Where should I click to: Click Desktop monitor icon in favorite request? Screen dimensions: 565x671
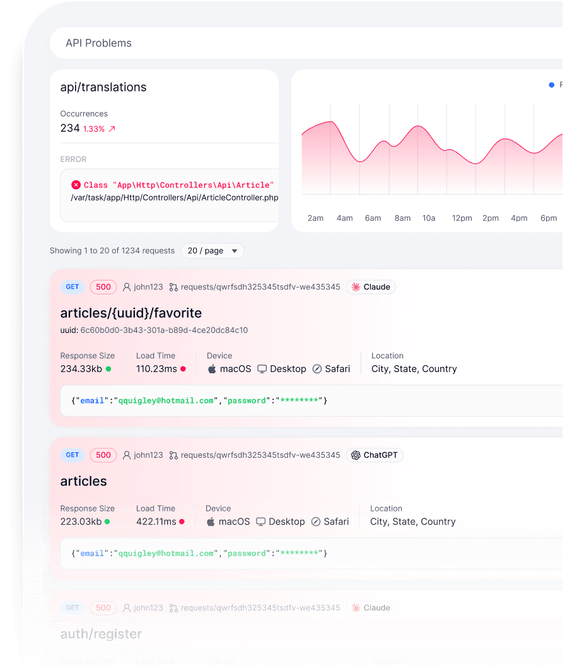pyautogui.click(x=262, y=370)
